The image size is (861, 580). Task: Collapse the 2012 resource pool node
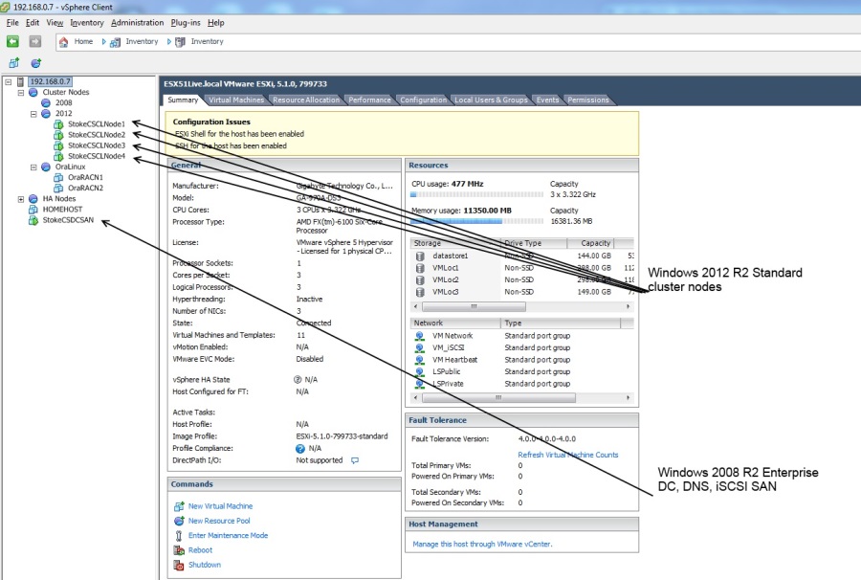click(x=33, y=114)
